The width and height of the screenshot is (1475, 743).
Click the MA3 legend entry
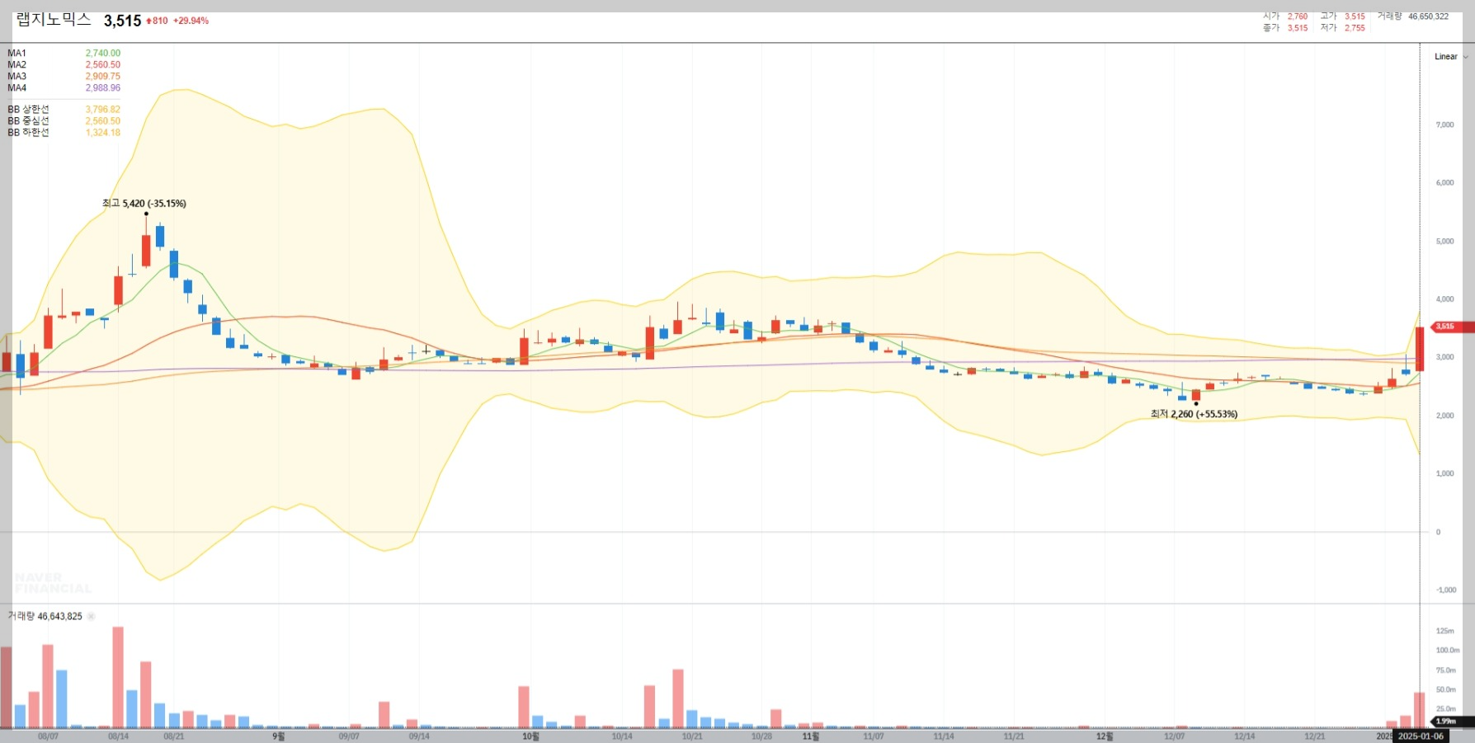64,76
